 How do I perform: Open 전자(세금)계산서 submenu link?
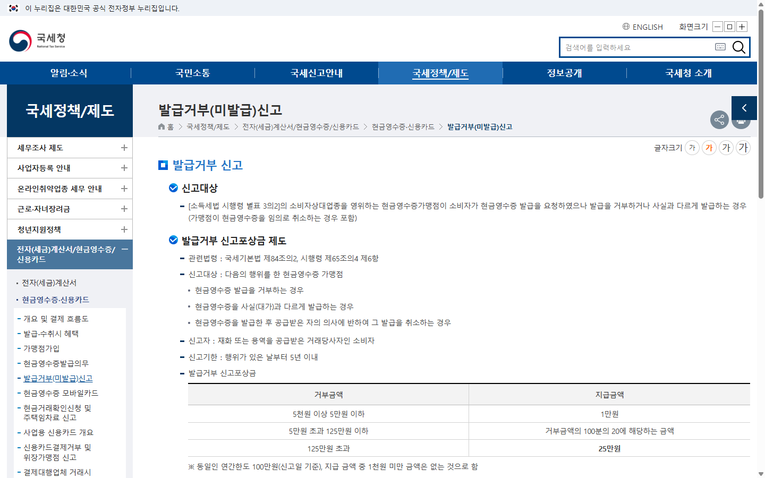[49, 283]
